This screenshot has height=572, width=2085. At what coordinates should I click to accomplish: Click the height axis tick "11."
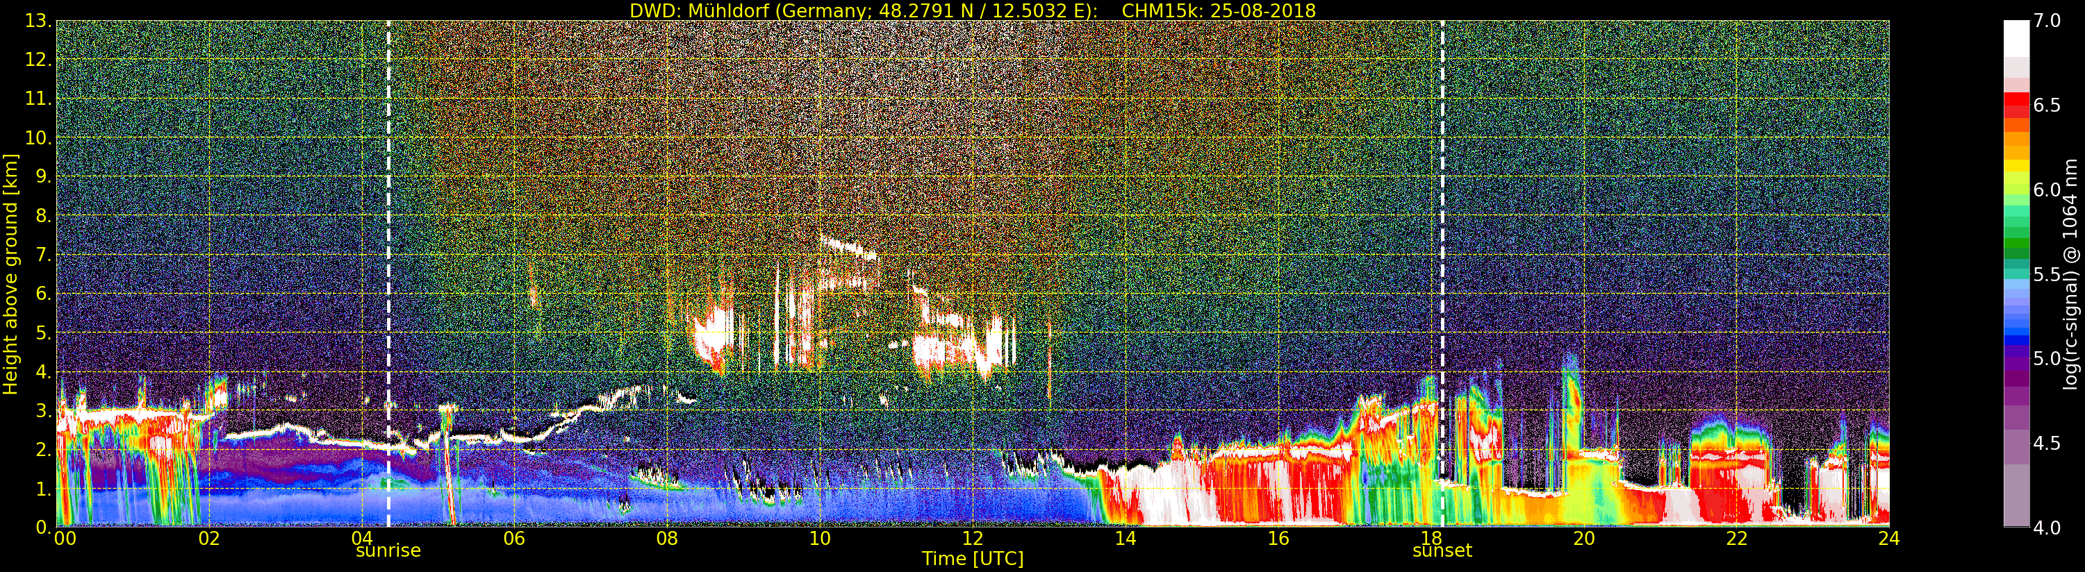[x=39, y=99]
